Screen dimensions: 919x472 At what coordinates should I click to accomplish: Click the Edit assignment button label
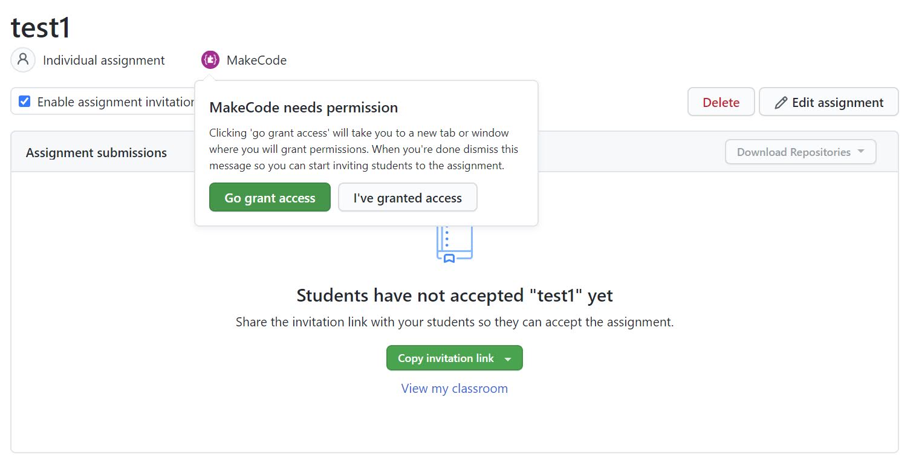tap(837, 103)
